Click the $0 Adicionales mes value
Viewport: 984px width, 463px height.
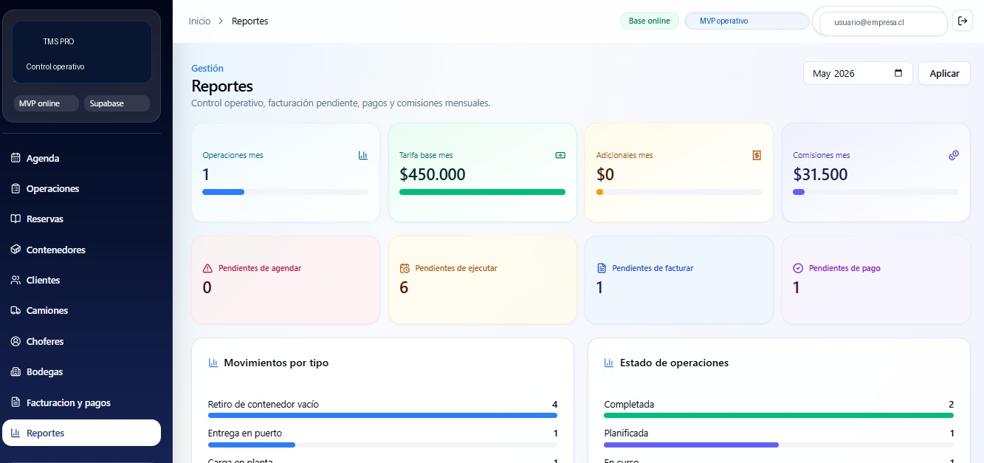click(605, 174)
